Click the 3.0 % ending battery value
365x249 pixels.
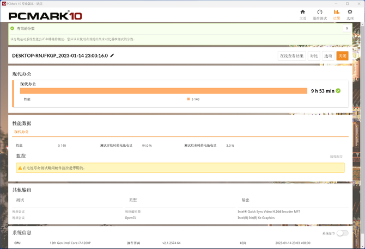pyautogui.click(x=230, y=146)
